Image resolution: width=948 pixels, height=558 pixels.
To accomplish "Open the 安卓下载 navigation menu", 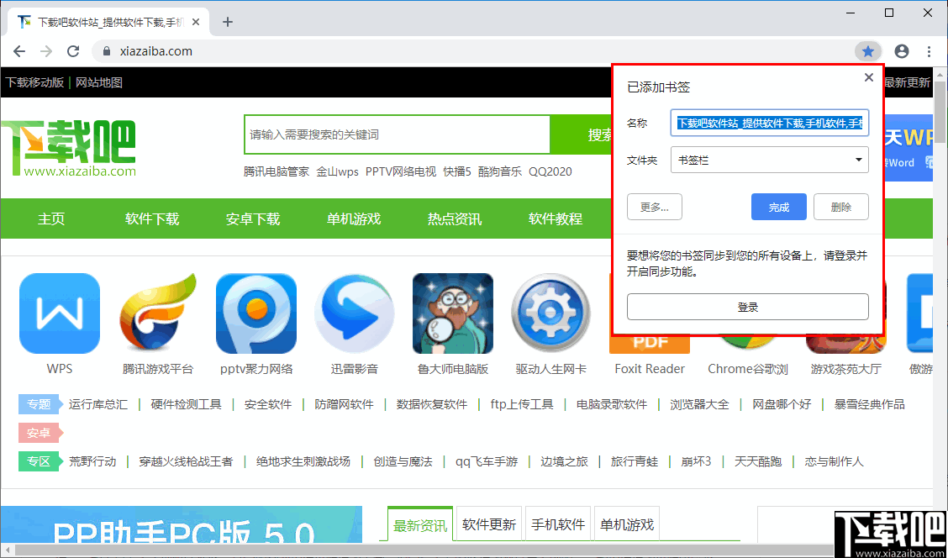I will point(252,218).
